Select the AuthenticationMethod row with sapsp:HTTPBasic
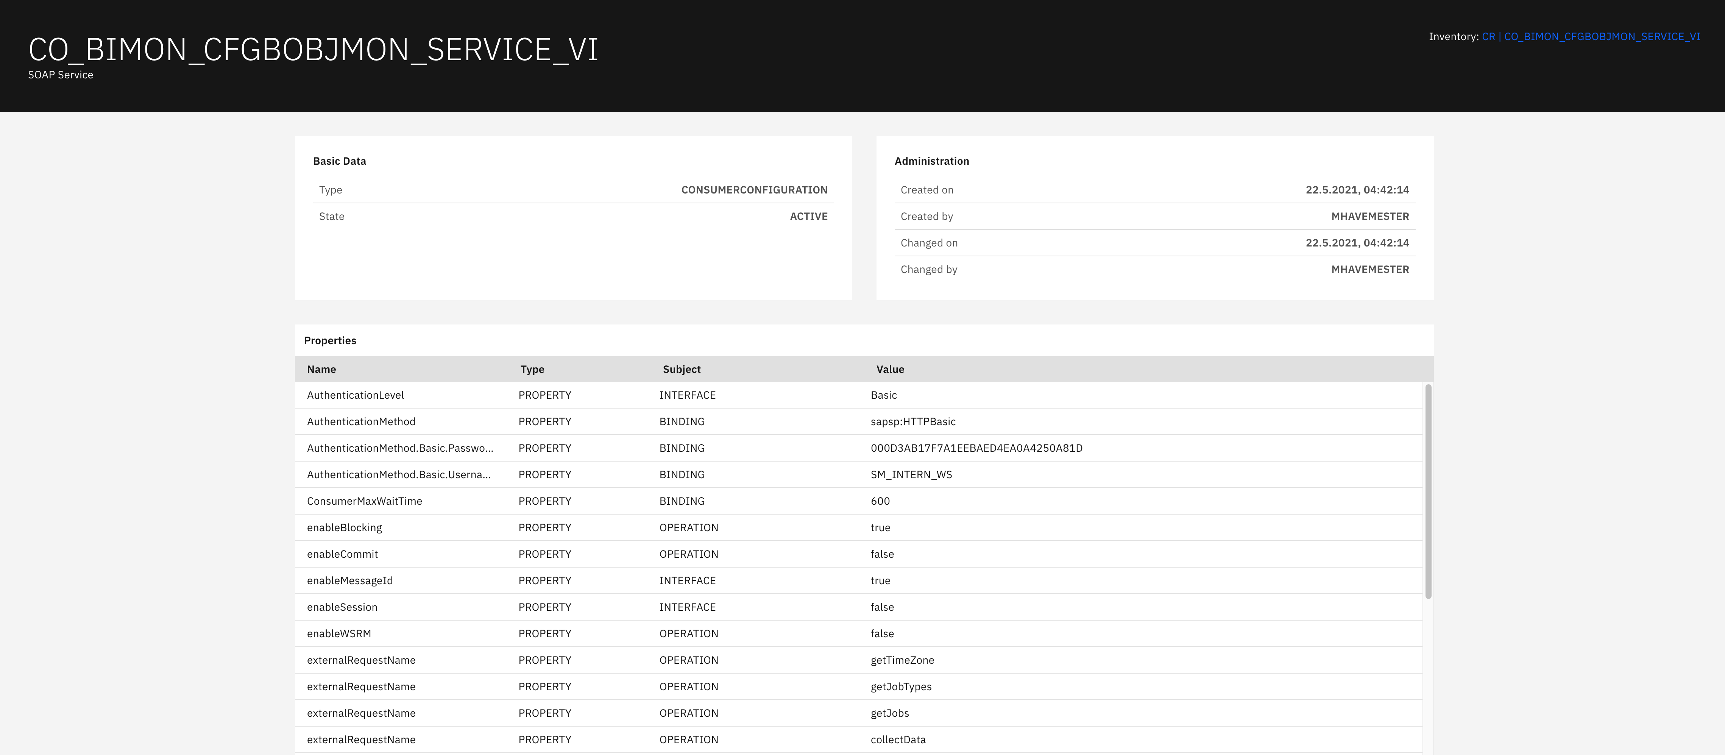Viewport: 1725px width, 755px height. click(361, 421)
